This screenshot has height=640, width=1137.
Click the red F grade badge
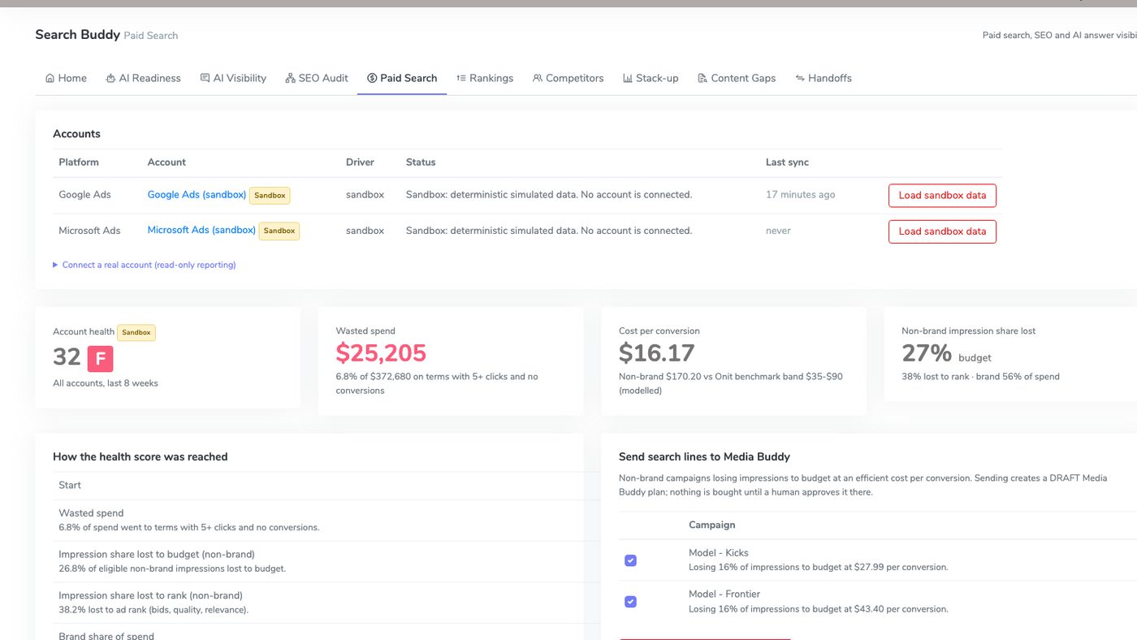(100, 358)
